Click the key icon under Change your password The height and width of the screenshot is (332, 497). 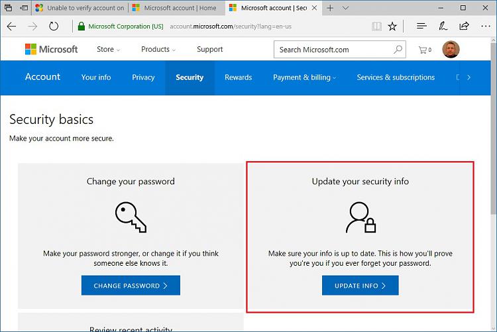131,217
